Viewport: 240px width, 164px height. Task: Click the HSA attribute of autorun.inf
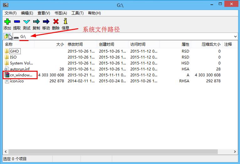185,69
